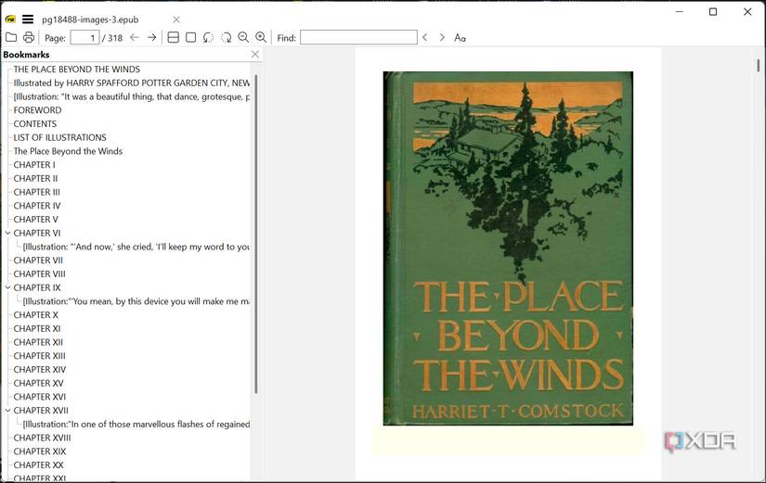The height and width of the screenshot is (483, 766).
Task: Switch to single page layout icon
Action: point(190,38)
